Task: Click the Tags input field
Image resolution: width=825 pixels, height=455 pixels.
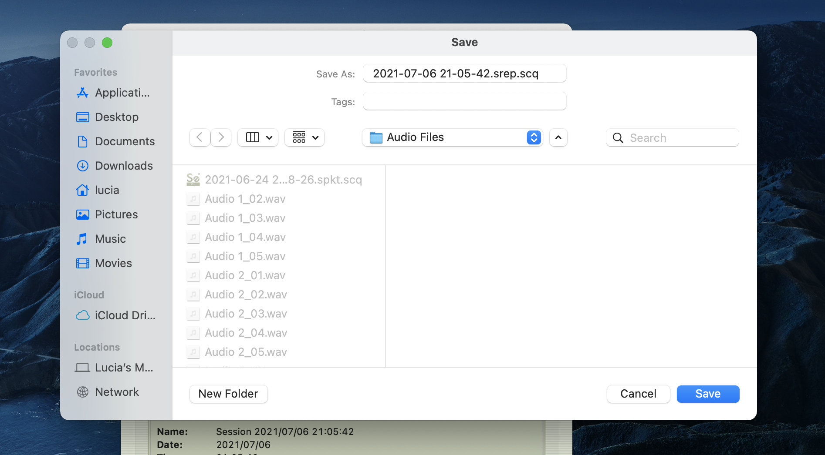Action: tap(464, 101)
